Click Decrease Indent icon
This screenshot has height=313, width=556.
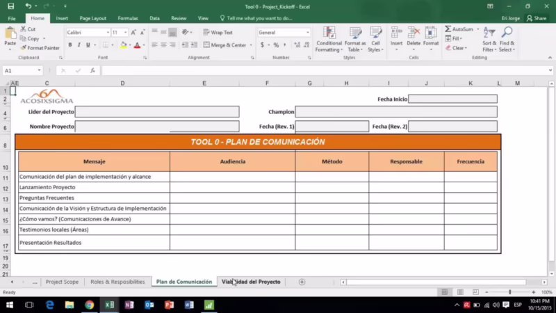point(185,45)
